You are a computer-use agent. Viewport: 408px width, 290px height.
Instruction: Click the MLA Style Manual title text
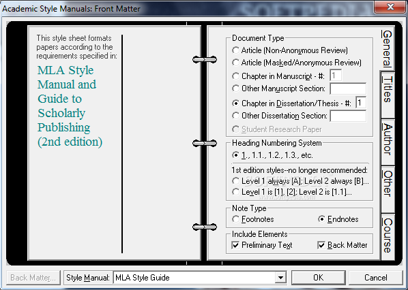pos(70,106)
